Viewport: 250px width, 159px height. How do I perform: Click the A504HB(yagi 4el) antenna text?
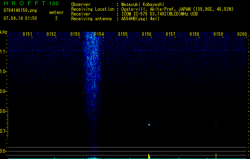click(x=140, y=19)
